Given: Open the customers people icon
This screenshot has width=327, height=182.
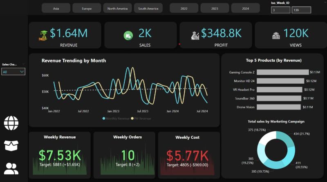Looking at the screenshot, I should (11, 169).
